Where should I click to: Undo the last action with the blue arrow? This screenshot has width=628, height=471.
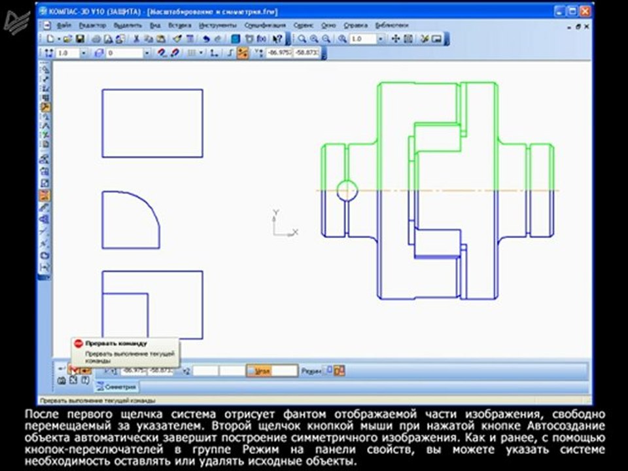206,39
